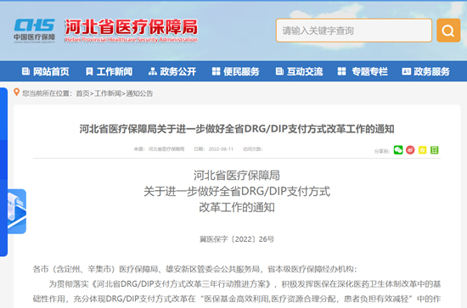Share the article to WeChat
The height and width of the screenshot is (308, 467).
pyautogui.click(x=398, y=150)
